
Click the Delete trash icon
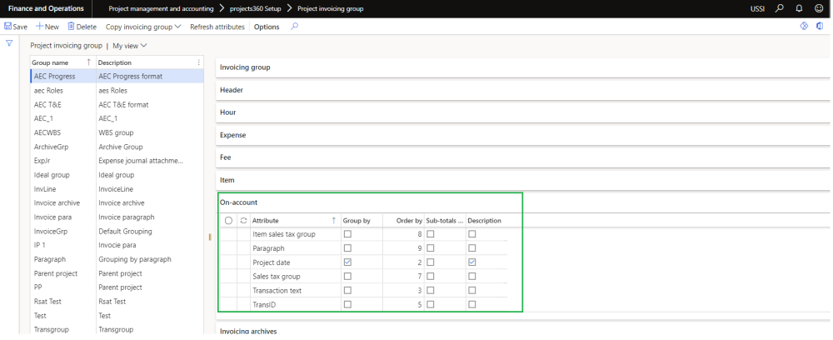point(72,27)
